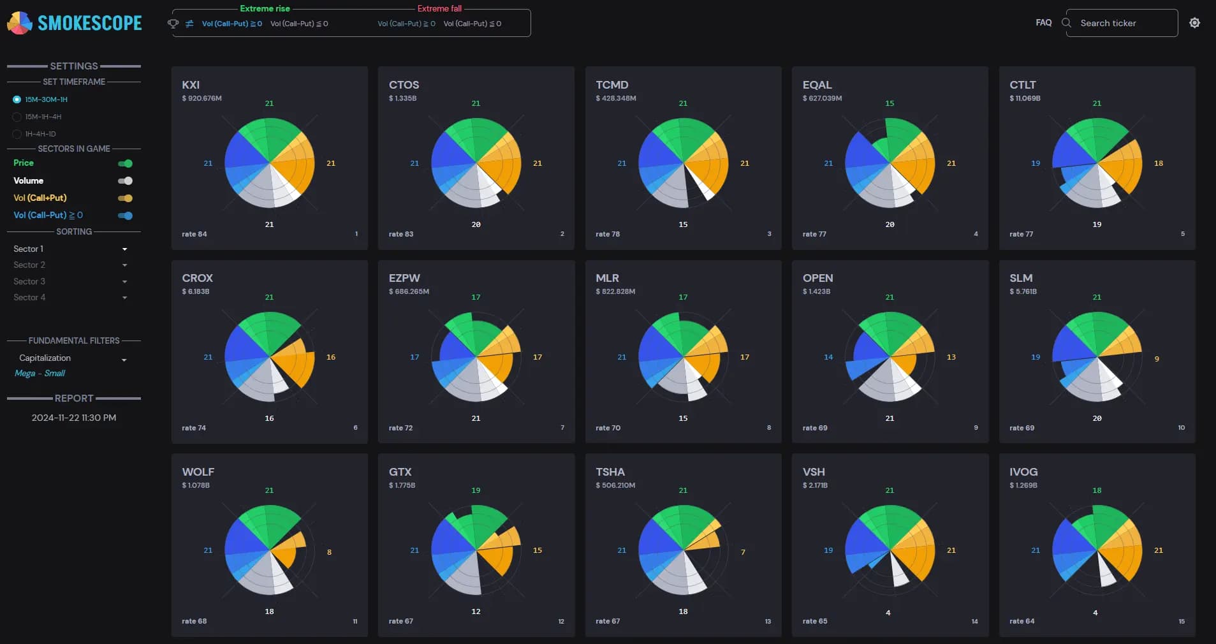Click the CTOS ticker name
The width and height of the screenshot is (1216, 644).
(x=404, y=85)
